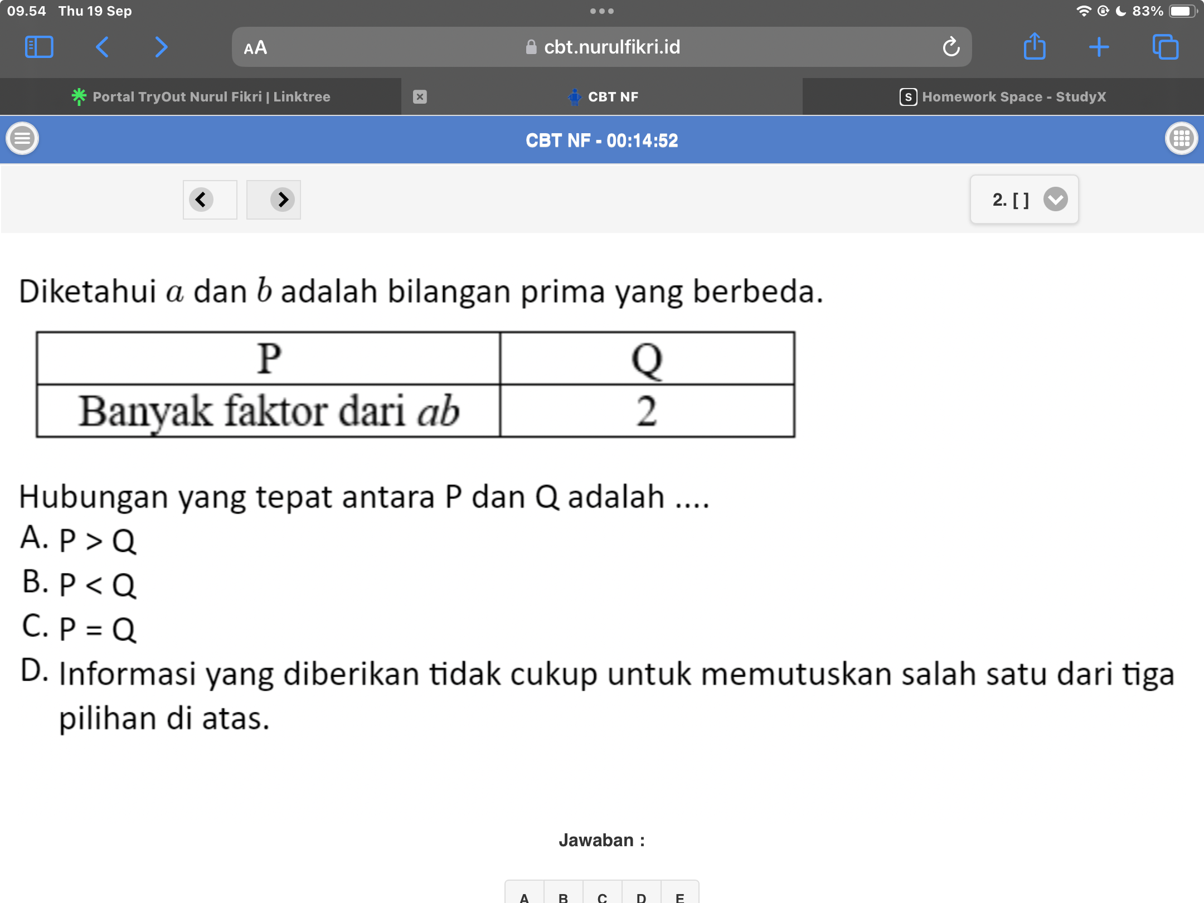Image resolution: width=1204 pixels, height=903 pixels.
Task: Expand the question number 2 dropdown
Action: (1025, 200)
